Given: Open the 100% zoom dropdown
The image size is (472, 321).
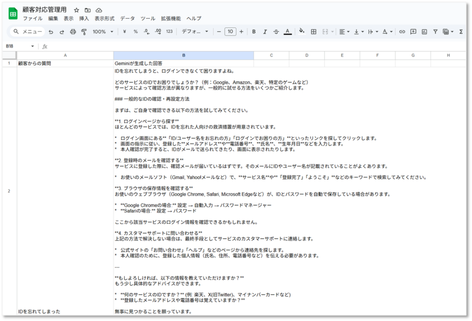Looking at the screenshot, I should tap(103, 32).
